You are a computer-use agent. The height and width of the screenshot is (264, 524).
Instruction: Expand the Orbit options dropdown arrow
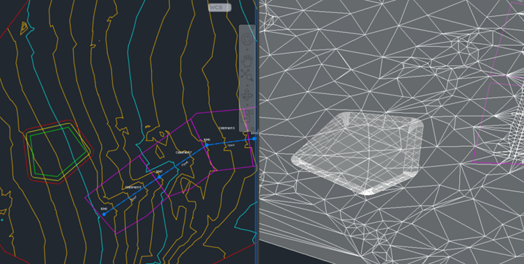click(247, 105)
